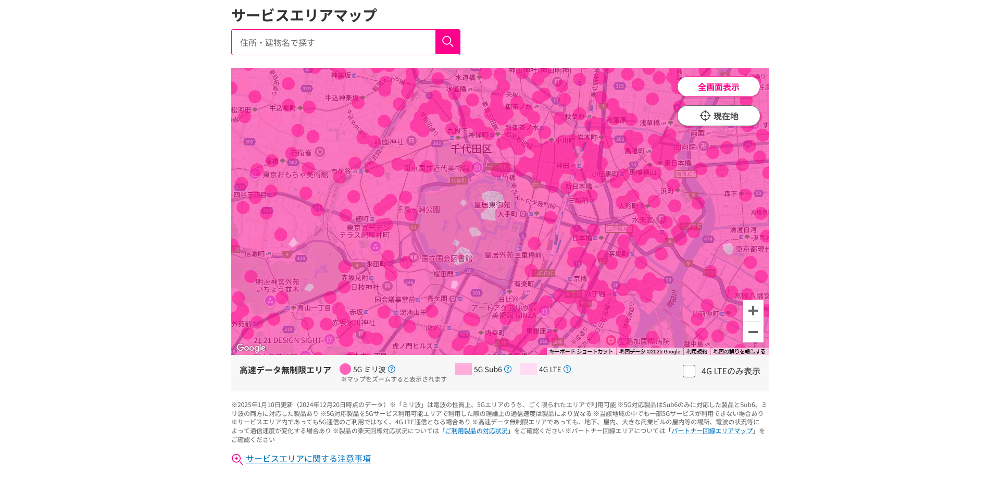1000x479 pixels.
Task: Click the search magnifying glass icon
Action: point(447,42)
